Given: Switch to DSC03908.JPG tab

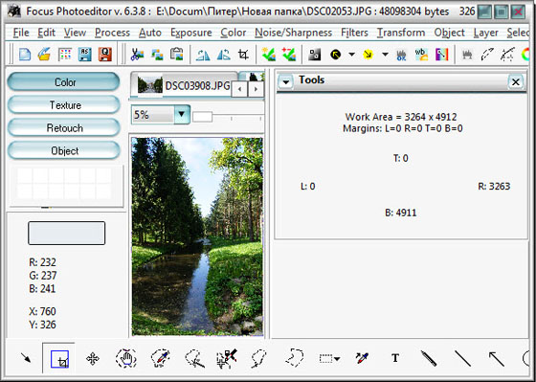Looking at the screenshot, I should point(184,85).
